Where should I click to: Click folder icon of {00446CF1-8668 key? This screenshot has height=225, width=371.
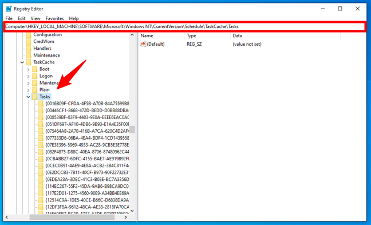(x=41, y=110)
